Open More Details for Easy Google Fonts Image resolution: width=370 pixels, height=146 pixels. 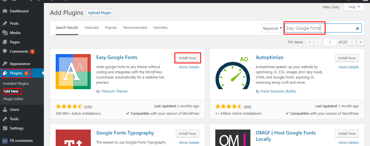click(189, 67)
